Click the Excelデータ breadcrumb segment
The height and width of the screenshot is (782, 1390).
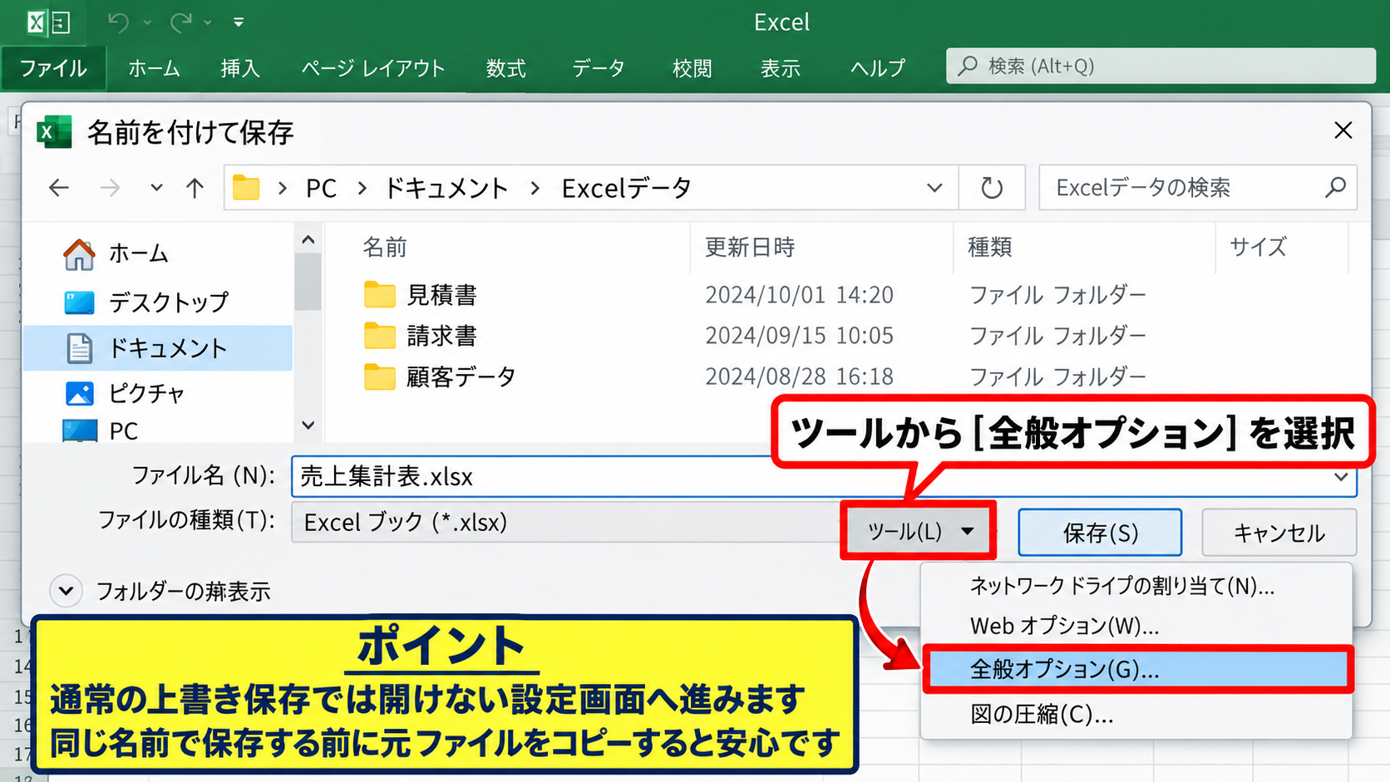626,188
